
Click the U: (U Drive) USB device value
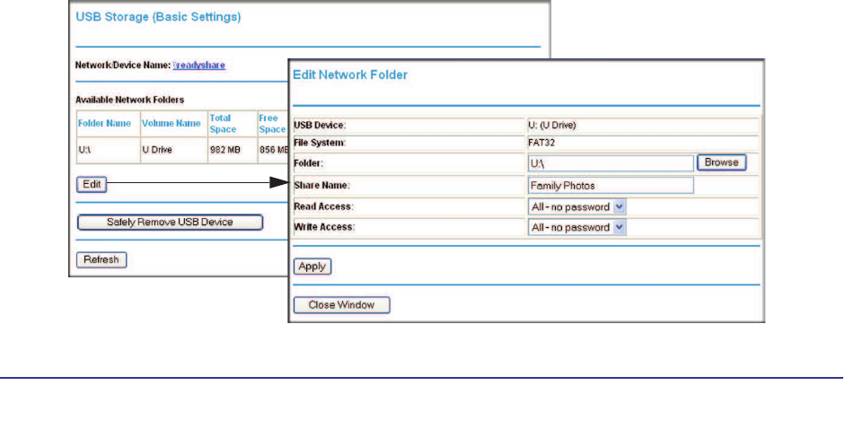tap(552, 125)
